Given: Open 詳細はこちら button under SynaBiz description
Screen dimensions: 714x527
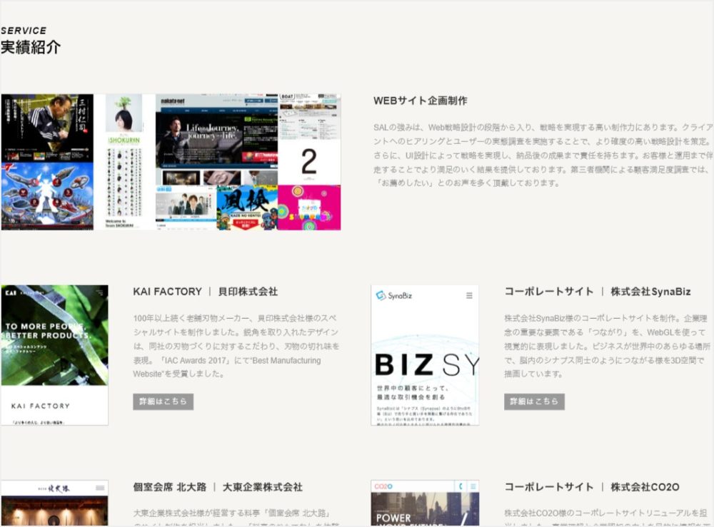Looking at the screenshot, I should (x=534, y=401).
